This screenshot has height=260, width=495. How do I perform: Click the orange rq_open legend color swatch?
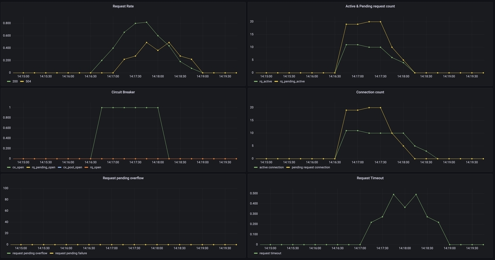click(86, 167)
